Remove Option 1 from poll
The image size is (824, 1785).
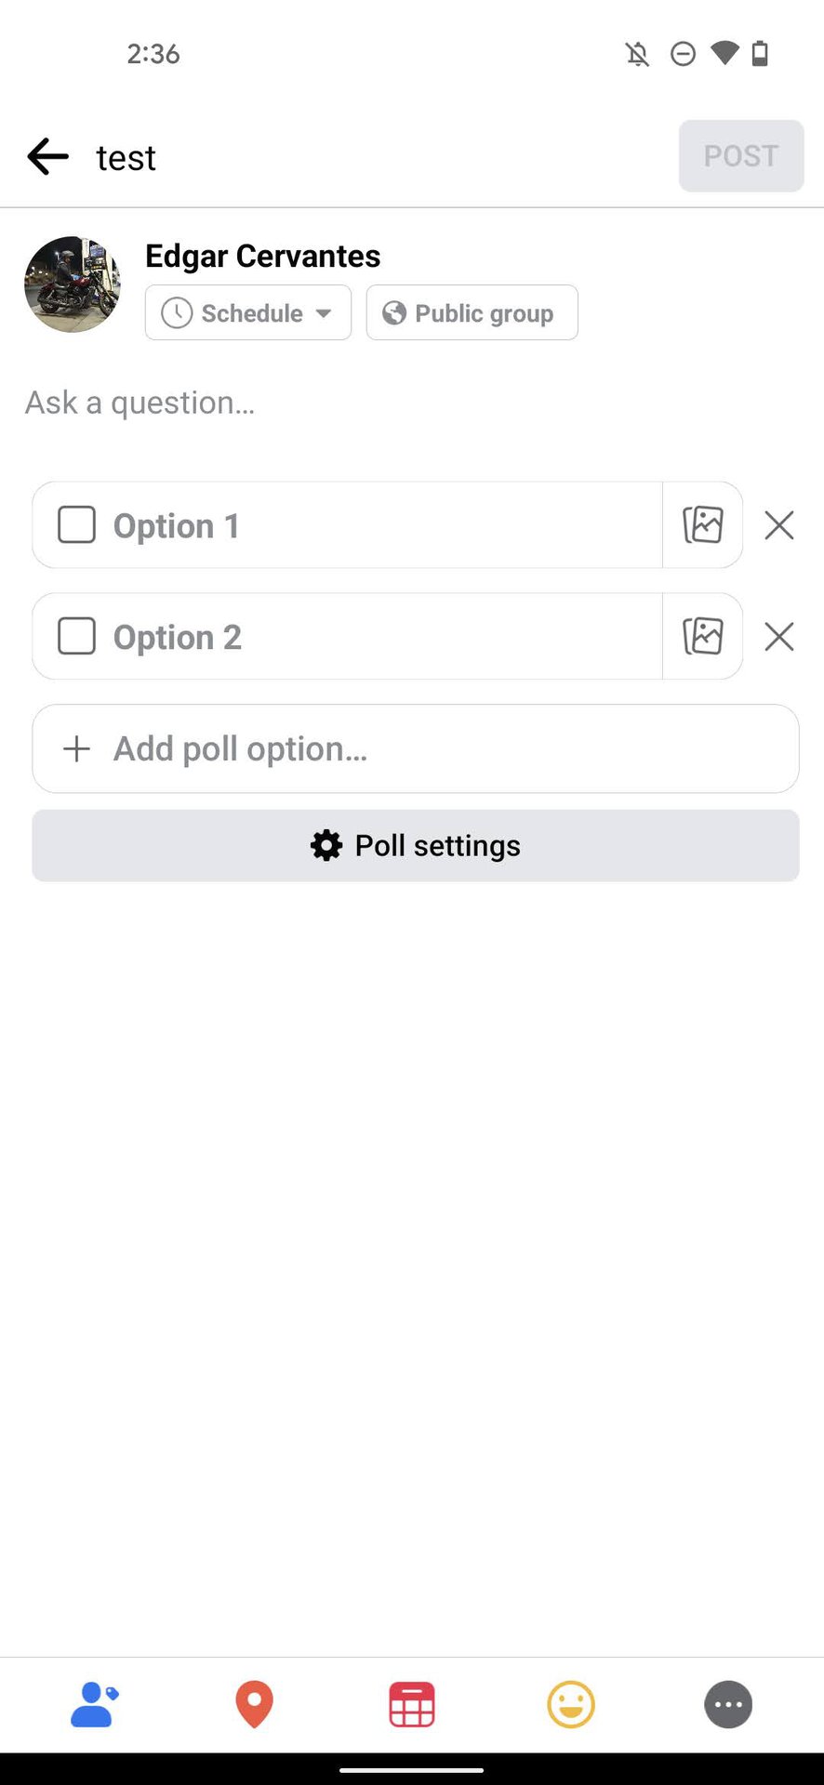[x=778, y=525]
